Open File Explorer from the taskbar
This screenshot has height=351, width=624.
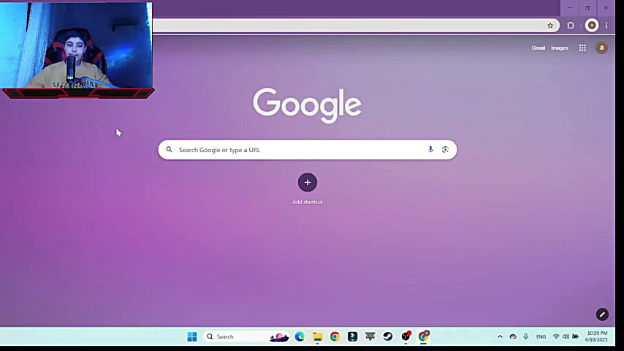tap(317, 336)
